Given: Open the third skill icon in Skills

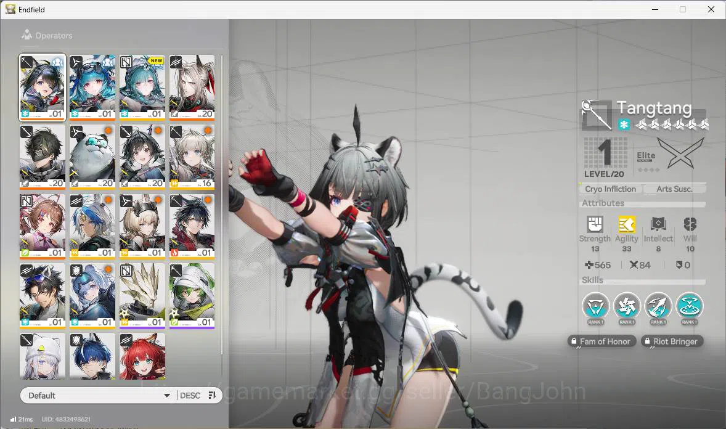Looking at the screenshot, I should point(658,306).
